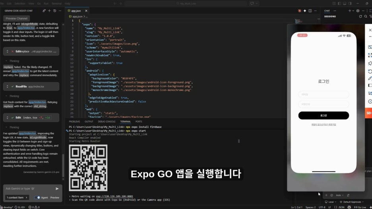
Task: Close the app.json editor tab
Action: pyautogui.click(x=86, y=11)
